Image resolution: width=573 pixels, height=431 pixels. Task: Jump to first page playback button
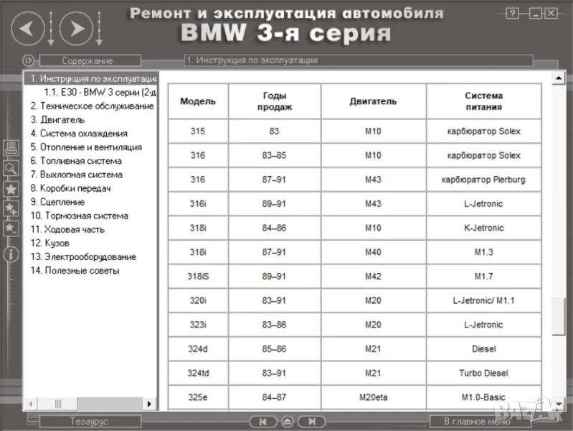point(262,422)
